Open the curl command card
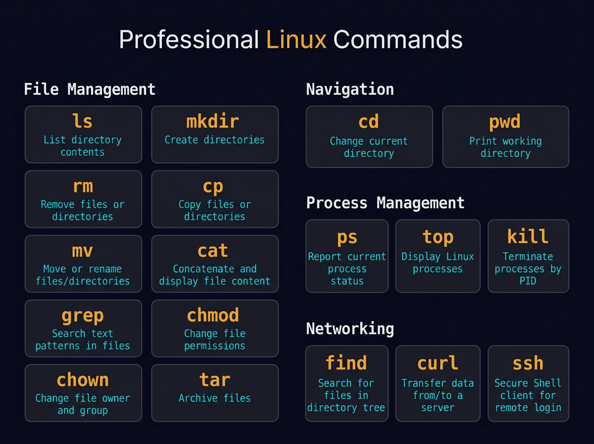The height and width of the screenshot is (444, 594). pyautogui.click(x=438, y=383)
